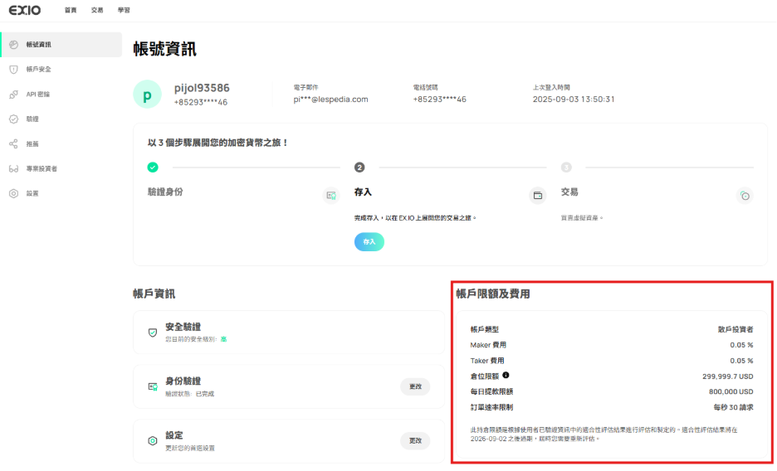
Task: Click the wallet icon in 存入 step
Action: click(x=538, y=196)
